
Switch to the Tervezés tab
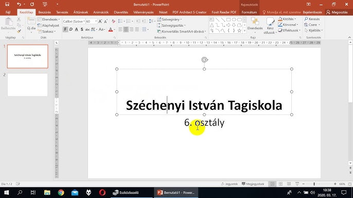[62, 12]
